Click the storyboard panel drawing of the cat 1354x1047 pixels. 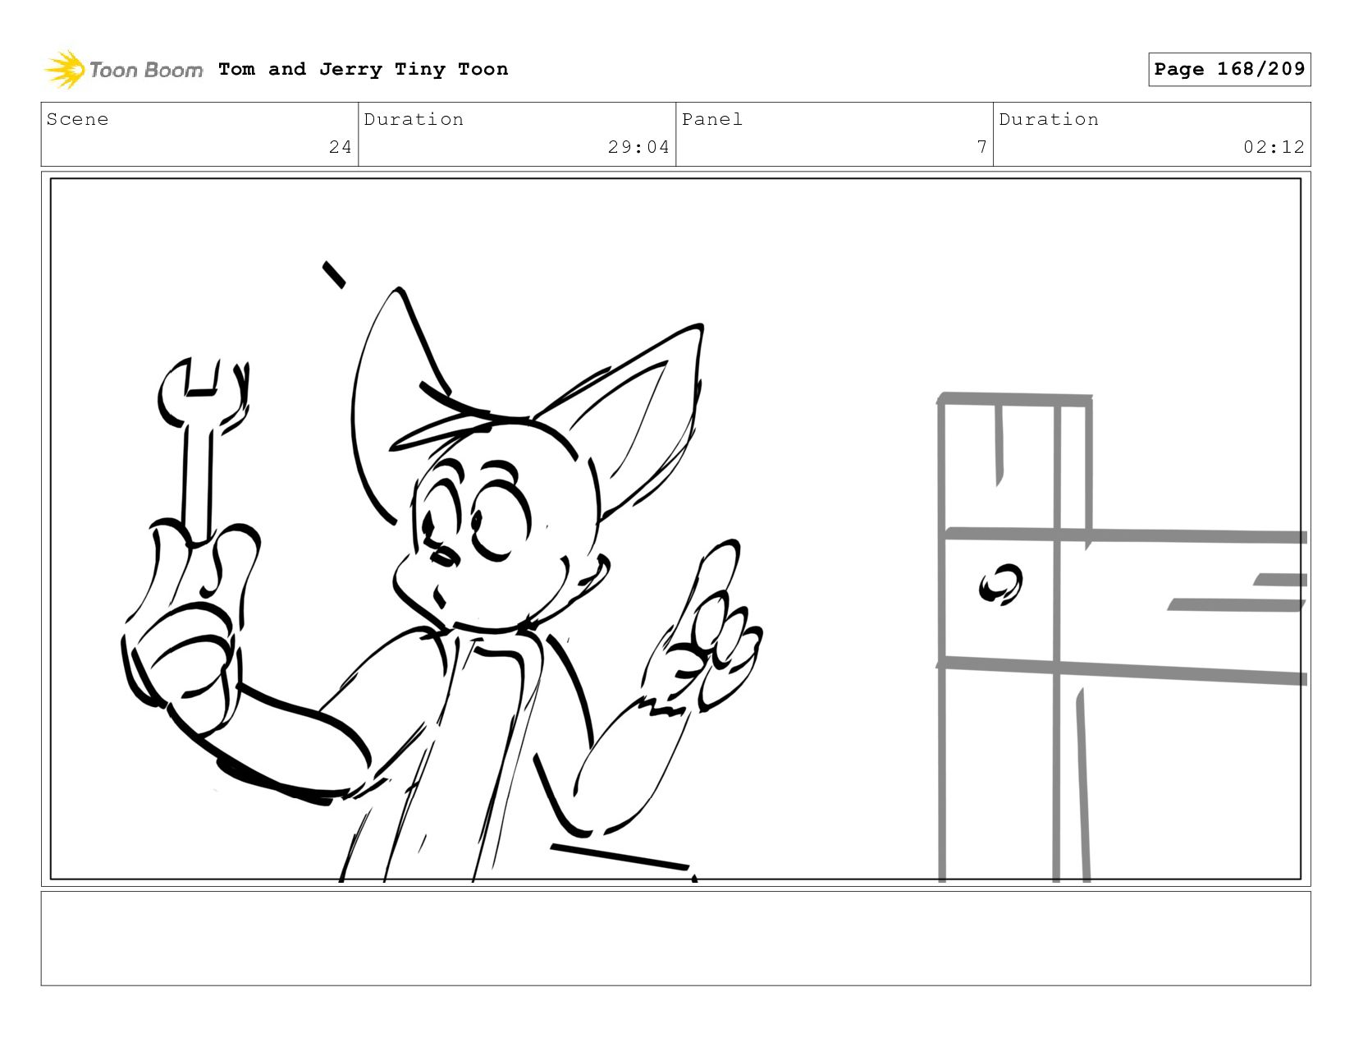click(x=675, y=529)
